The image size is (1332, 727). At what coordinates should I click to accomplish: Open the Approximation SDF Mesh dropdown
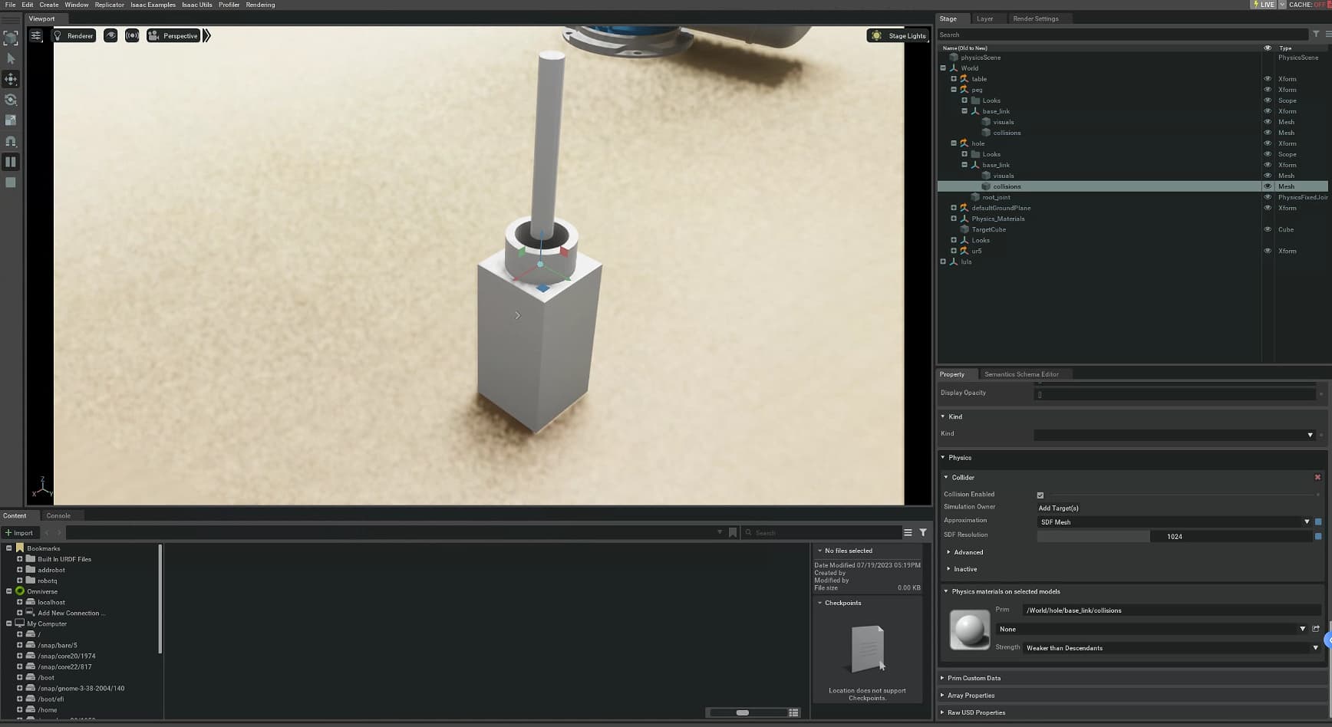coord(1175,522)
